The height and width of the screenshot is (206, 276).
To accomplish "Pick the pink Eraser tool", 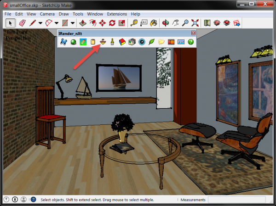I will 23,23.
